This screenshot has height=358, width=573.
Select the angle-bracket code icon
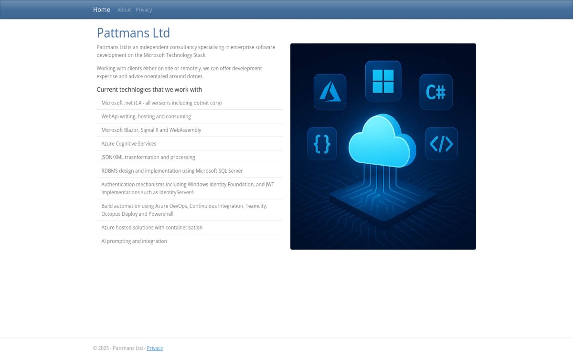[x=442, y=144]
